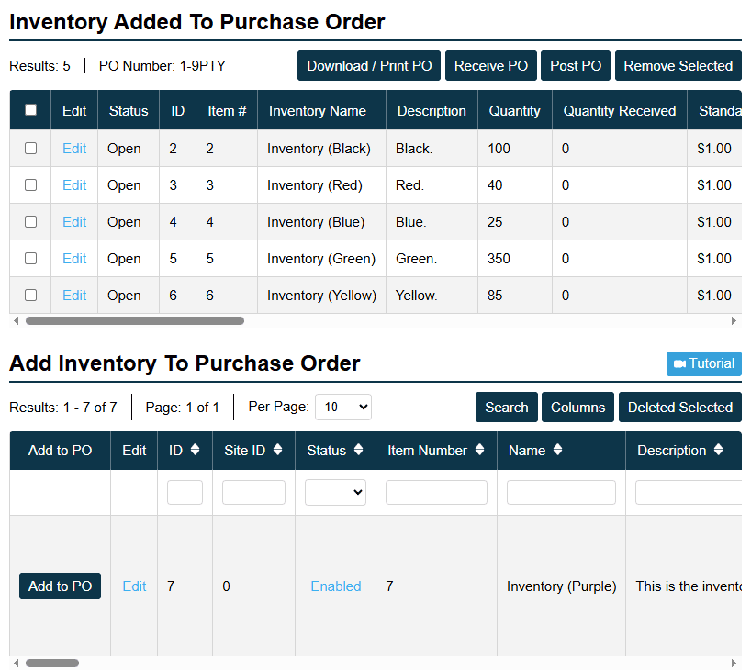This screenshot has height=670, width=751.
Task: Check the Inventory (Black) row checkbox
Action: pyautogui.click(x=30, y=149)
